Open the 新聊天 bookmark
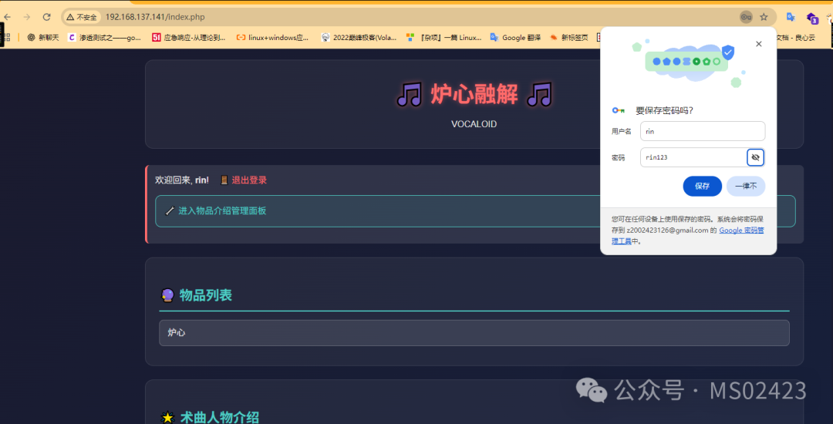Viewport: 833px width, 424px height. coord(43,38)
